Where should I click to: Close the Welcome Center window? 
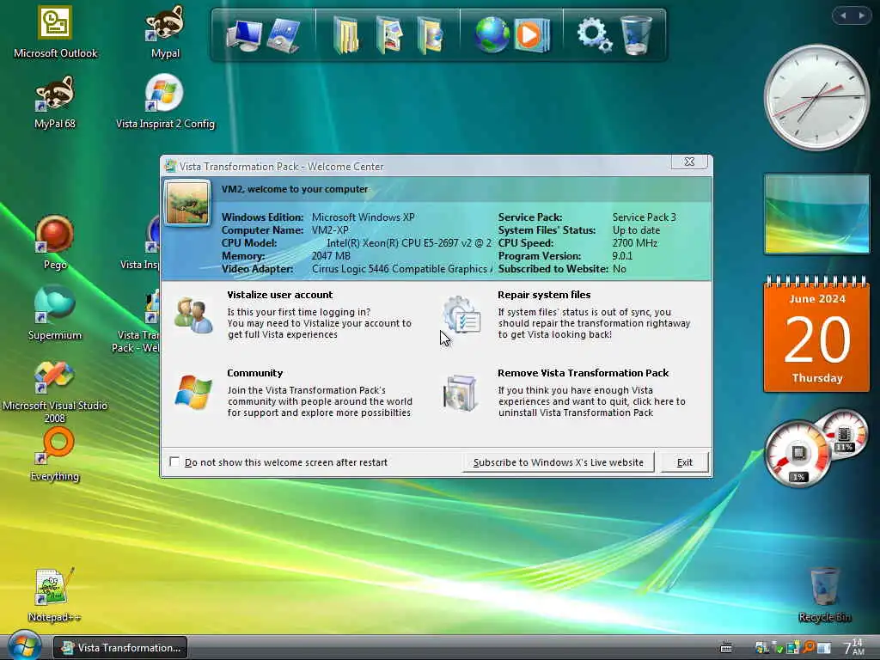tap(689, 162)
